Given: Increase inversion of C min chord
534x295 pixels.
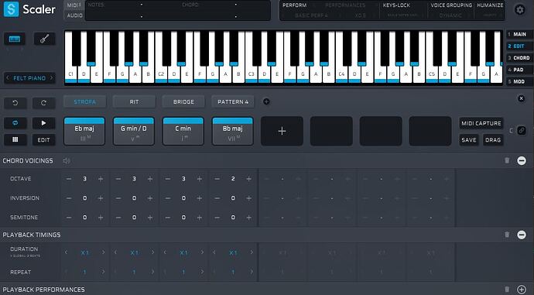Looking at the screenshot, I should point(200,198).
